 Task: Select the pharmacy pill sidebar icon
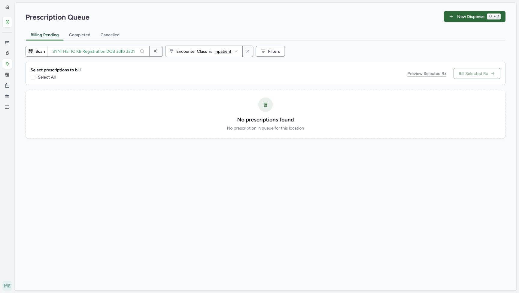click(x=7, y=64)
